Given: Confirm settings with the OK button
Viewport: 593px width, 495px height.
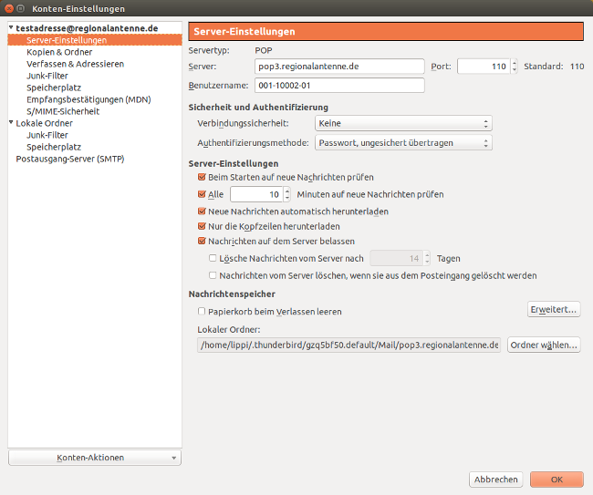Looking at the screenshot, I should click(556, 480).
